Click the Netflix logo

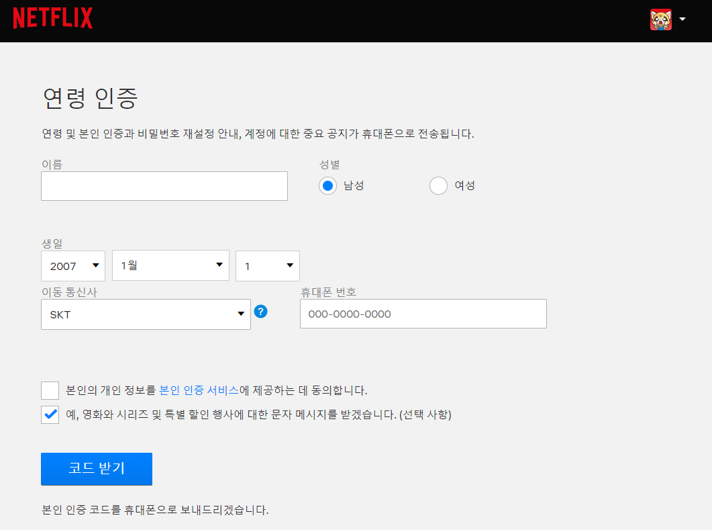pyautogui.click(x=52, y=19)
